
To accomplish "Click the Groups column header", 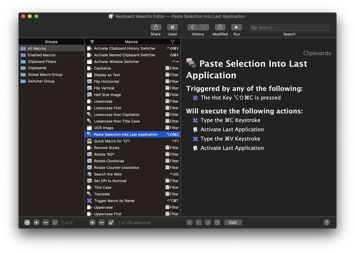I will (51, 42).
